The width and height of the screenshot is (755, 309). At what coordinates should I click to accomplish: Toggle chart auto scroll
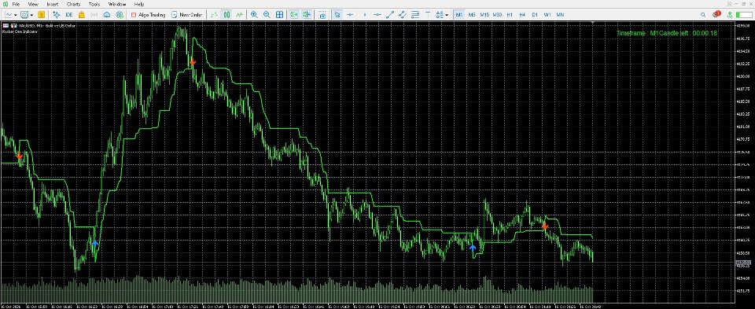293,14
